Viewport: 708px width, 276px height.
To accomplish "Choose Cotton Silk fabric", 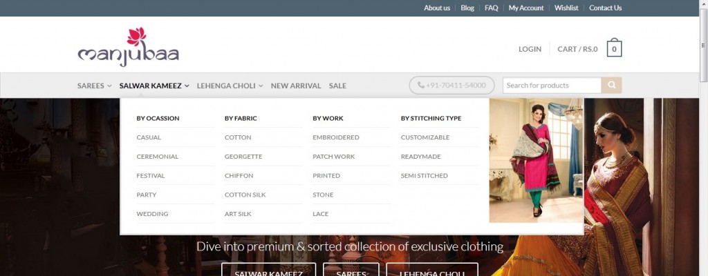I will point(245,195).
